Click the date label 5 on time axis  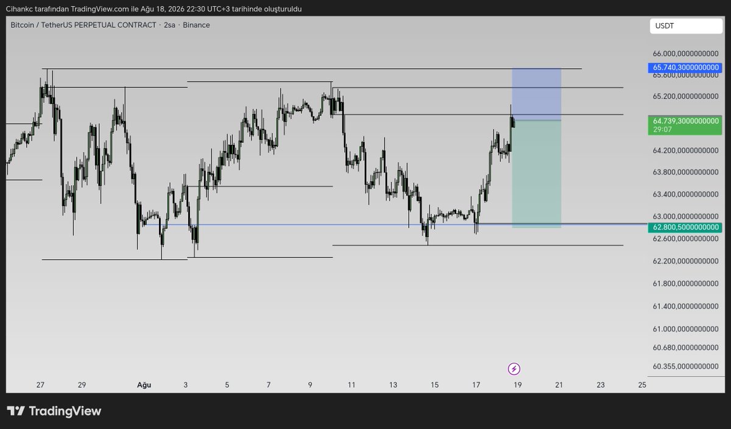coord(227,385)
